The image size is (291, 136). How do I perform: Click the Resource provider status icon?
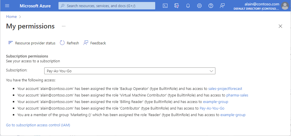pos(10,43)
